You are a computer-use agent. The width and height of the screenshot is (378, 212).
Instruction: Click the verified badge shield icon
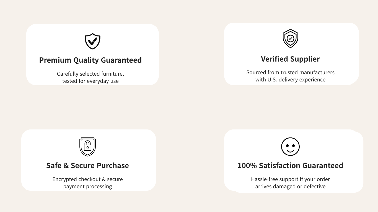click(290, 39)
